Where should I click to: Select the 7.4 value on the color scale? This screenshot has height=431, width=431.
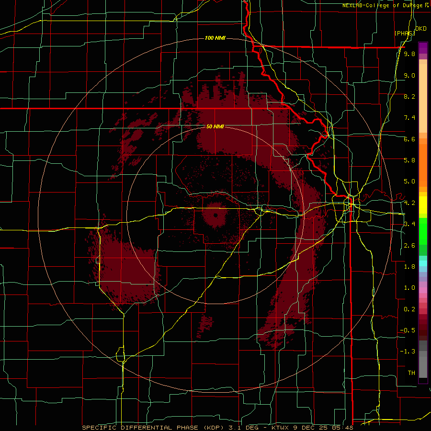pos(409,118)
